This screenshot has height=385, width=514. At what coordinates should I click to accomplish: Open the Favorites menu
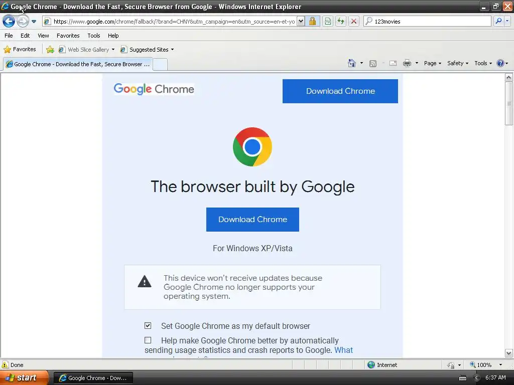tap(68, 36)
